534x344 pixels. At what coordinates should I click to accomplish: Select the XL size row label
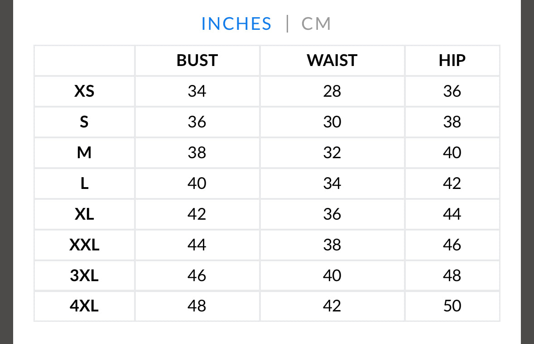(84, 214)
